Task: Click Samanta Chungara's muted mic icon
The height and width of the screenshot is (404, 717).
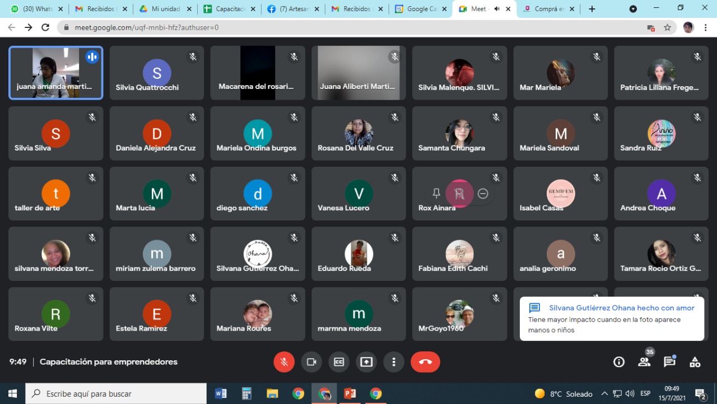Action: pos(496,117)
